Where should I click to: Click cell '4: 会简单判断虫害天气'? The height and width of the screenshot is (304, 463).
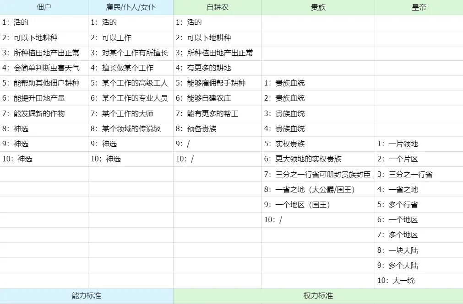click(44, 68)
